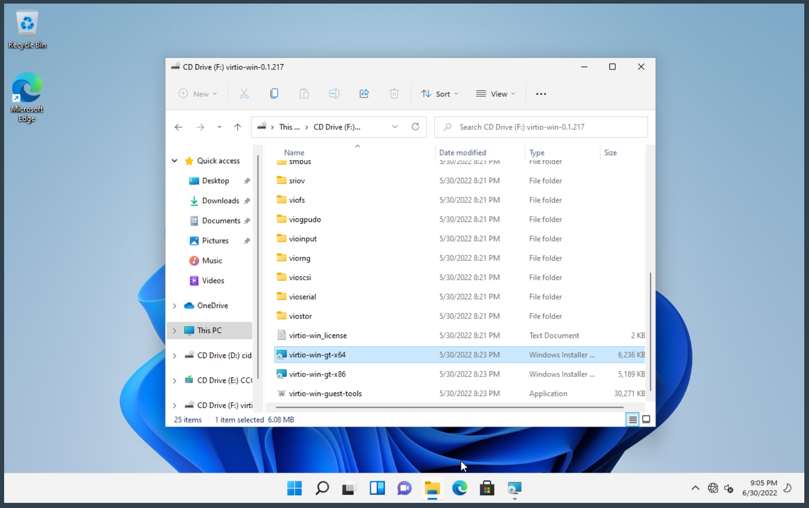Click 'This ...' breadcrumb in address bar
The height and width of the screenshot is (508, 809).
click(289, 127)
